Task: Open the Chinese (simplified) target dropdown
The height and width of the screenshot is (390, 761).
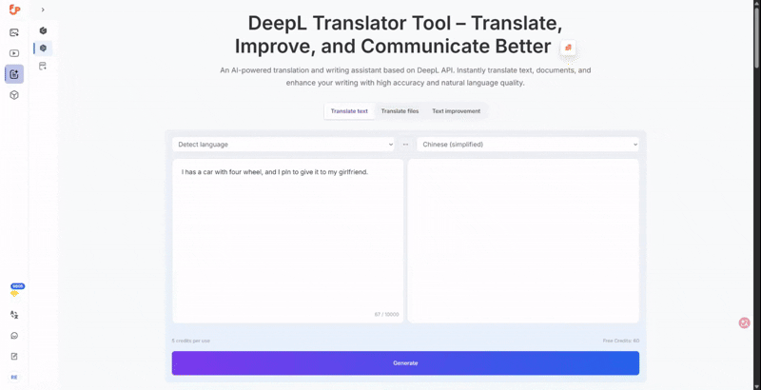Action: (528, 145)
